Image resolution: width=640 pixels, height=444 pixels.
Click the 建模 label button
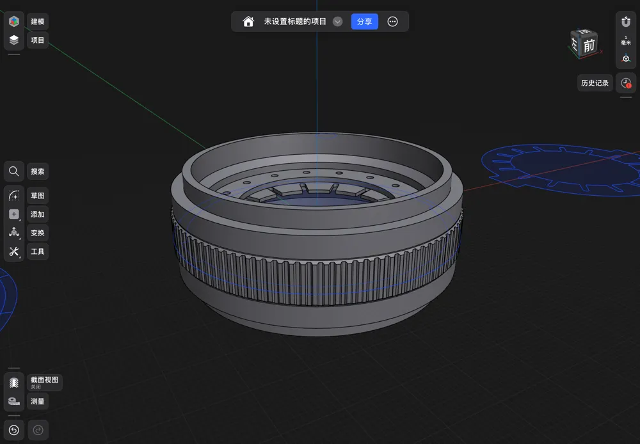pos(38,22)
